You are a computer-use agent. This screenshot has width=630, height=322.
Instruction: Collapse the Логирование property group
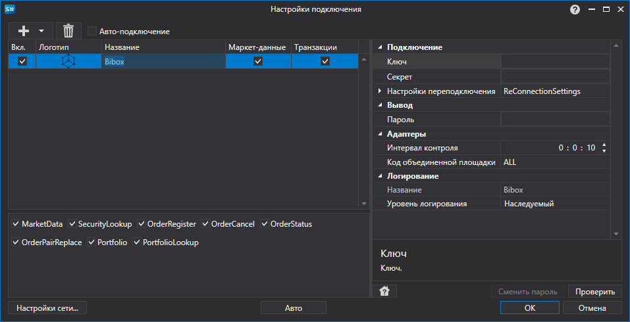click(380, 176)
